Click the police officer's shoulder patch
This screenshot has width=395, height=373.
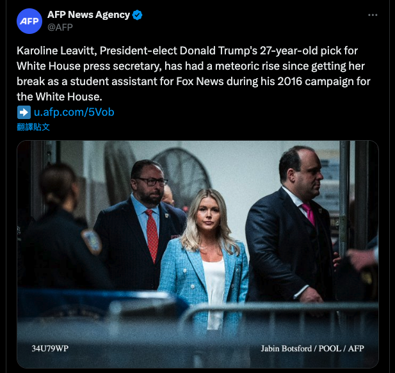coord(92,242)
